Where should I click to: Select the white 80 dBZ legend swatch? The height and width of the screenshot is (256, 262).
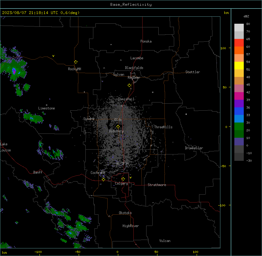tap(239, 28)
